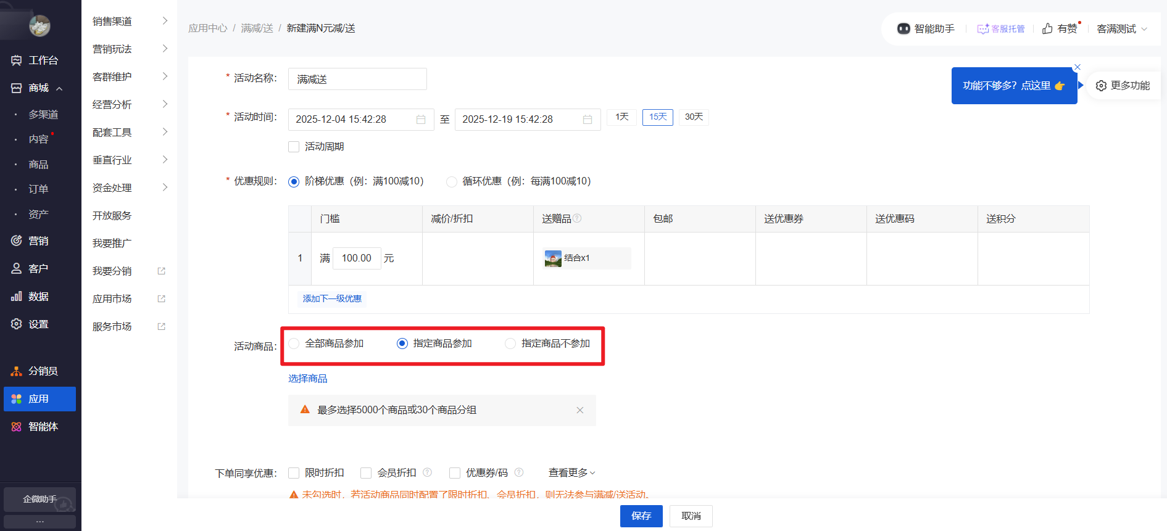Click the 保存 save button
Screen dimensions: 1167x531
pos(641,516)
